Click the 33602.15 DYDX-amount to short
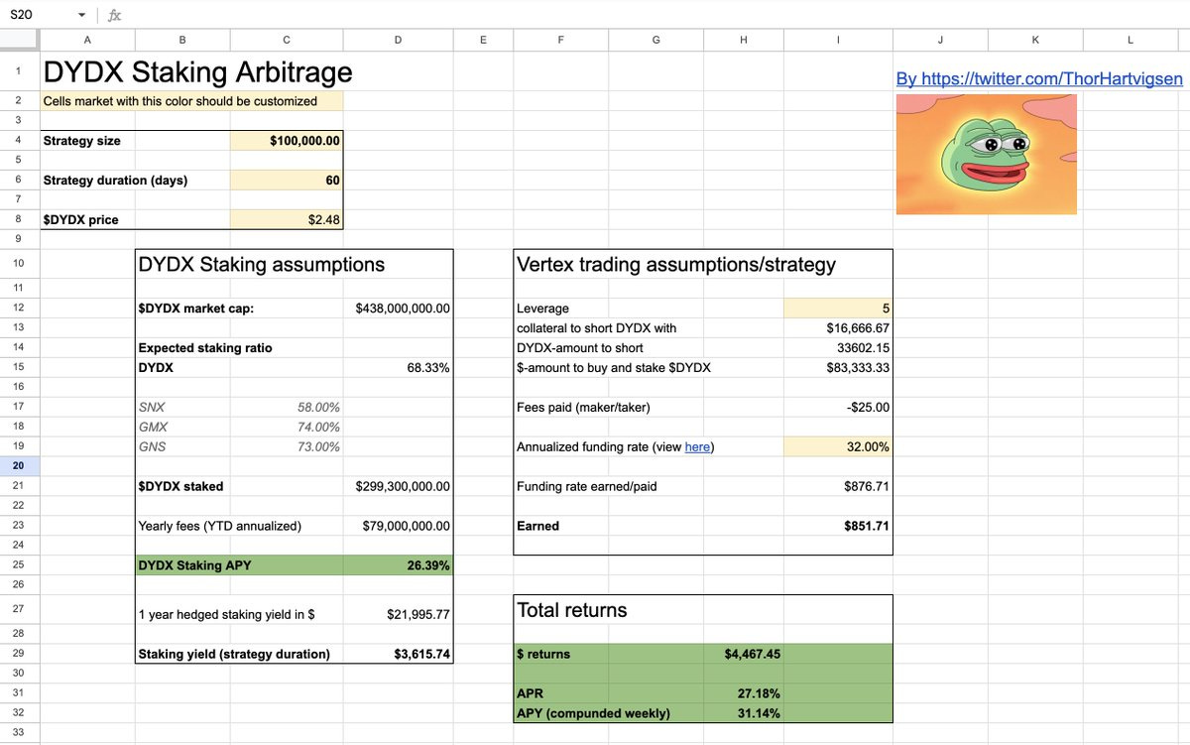The height and width of the screenshot is (745, 1190). click(863, 348)
